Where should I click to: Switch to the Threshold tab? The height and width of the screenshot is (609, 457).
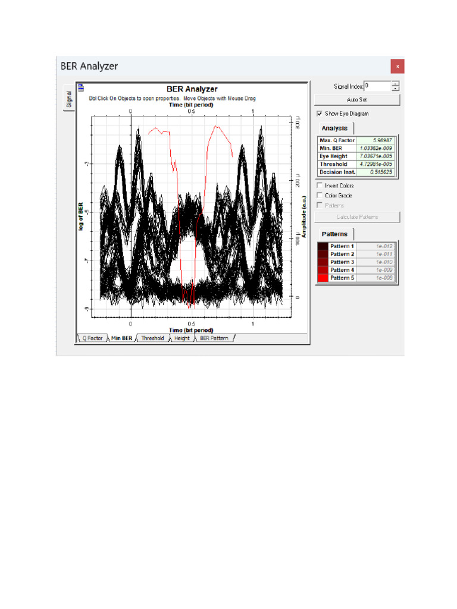(x=152, y=338)
